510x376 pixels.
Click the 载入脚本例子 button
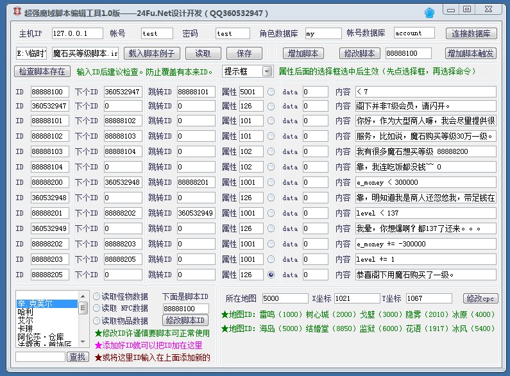(153, 53)
